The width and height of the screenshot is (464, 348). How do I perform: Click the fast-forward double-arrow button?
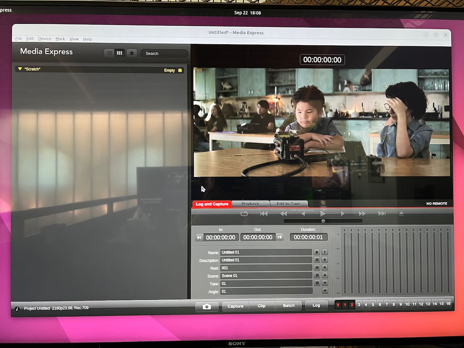point(362,214)
